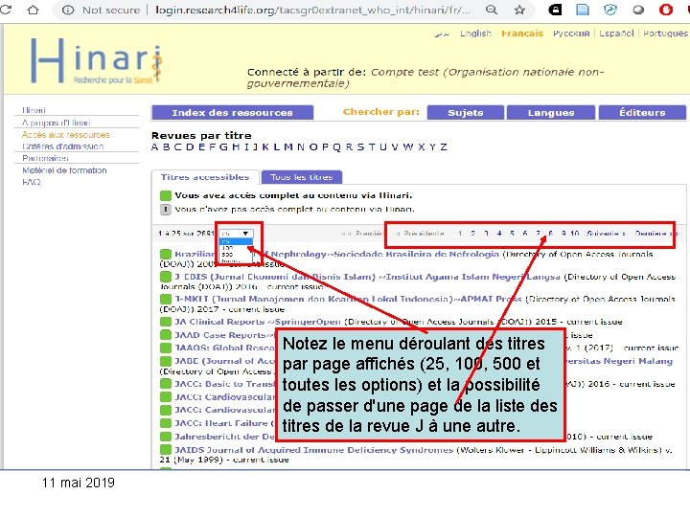This screenshot has height=517, width=690.
Task: Click the Hinari logo
Action: pos(97,61)
